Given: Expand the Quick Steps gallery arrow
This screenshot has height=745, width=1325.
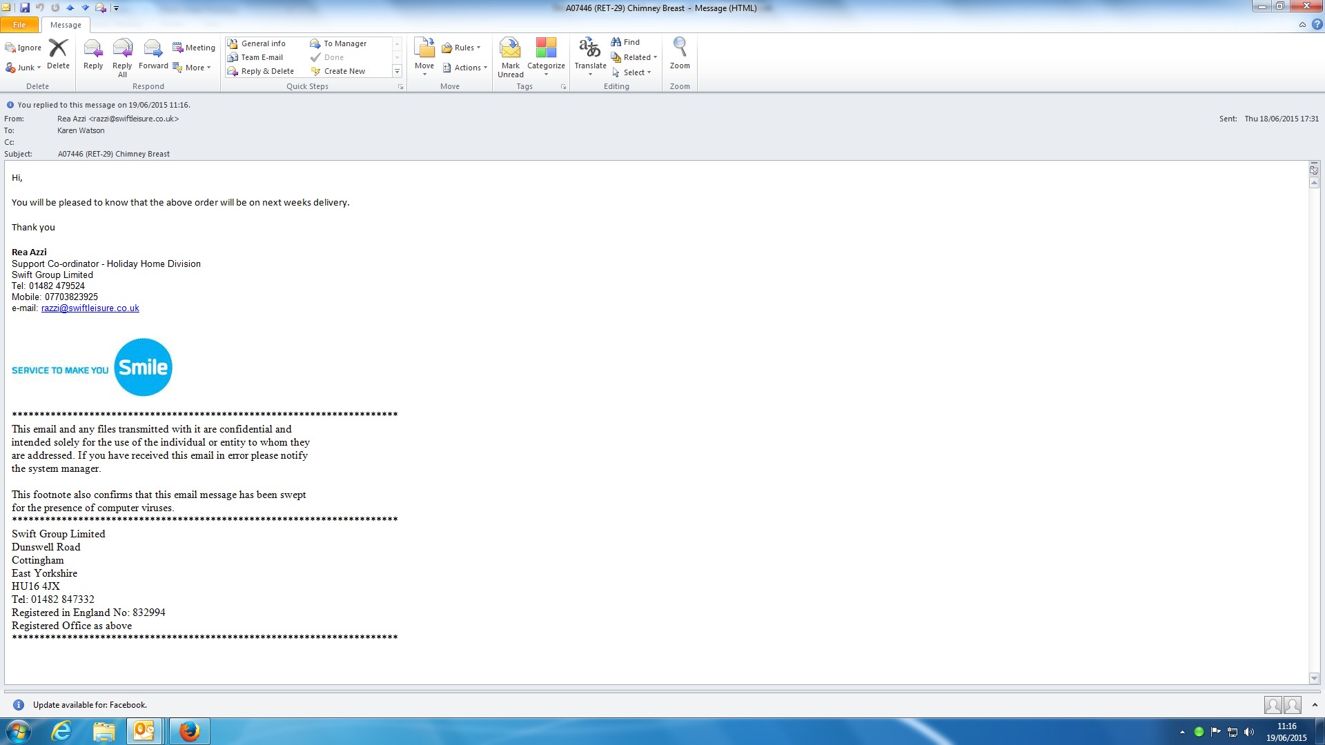Looking at the screenshot, I should [x=397, y=71].
